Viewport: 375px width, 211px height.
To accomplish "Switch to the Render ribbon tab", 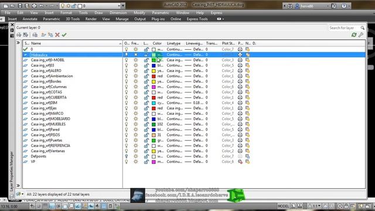I will tap(91, 19).
